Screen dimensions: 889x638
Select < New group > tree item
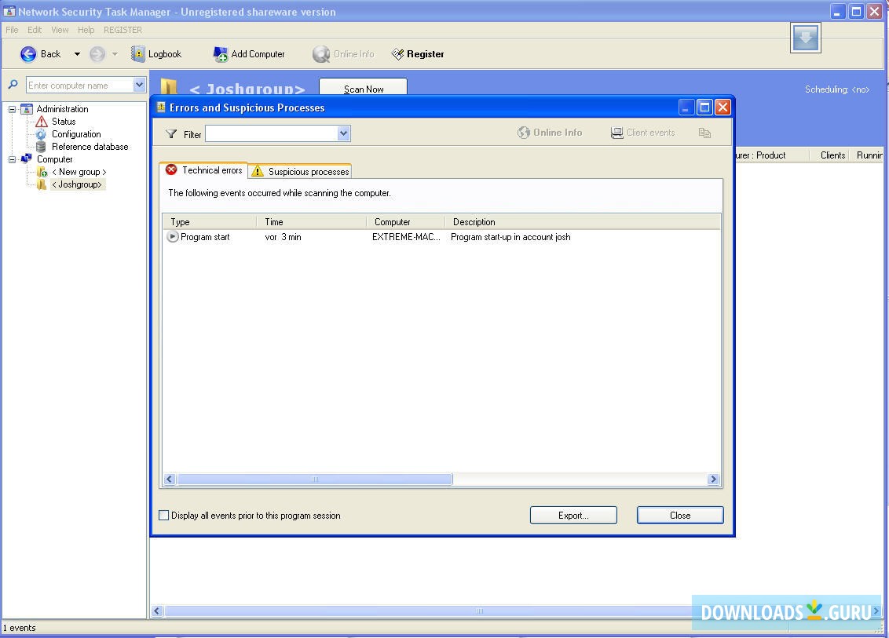coord(79,172)
